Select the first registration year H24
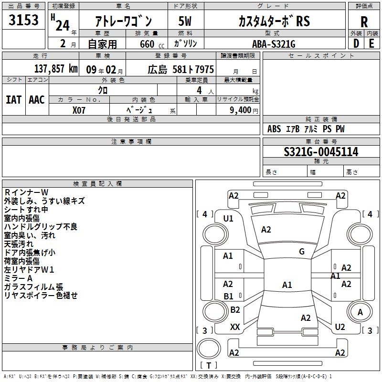This screenshot has height=382, width=382. pyautogui.click(x=61, y=22)
